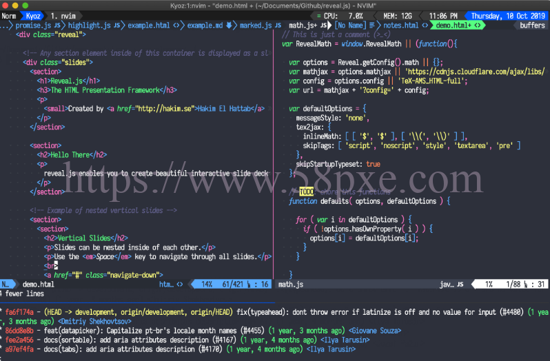Click the 'The HTML Presentation Framework' h3 line

tap(107, 90)
